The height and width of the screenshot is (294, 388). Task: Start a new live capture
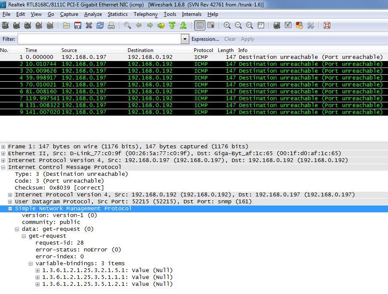click(x=27, y=25)
